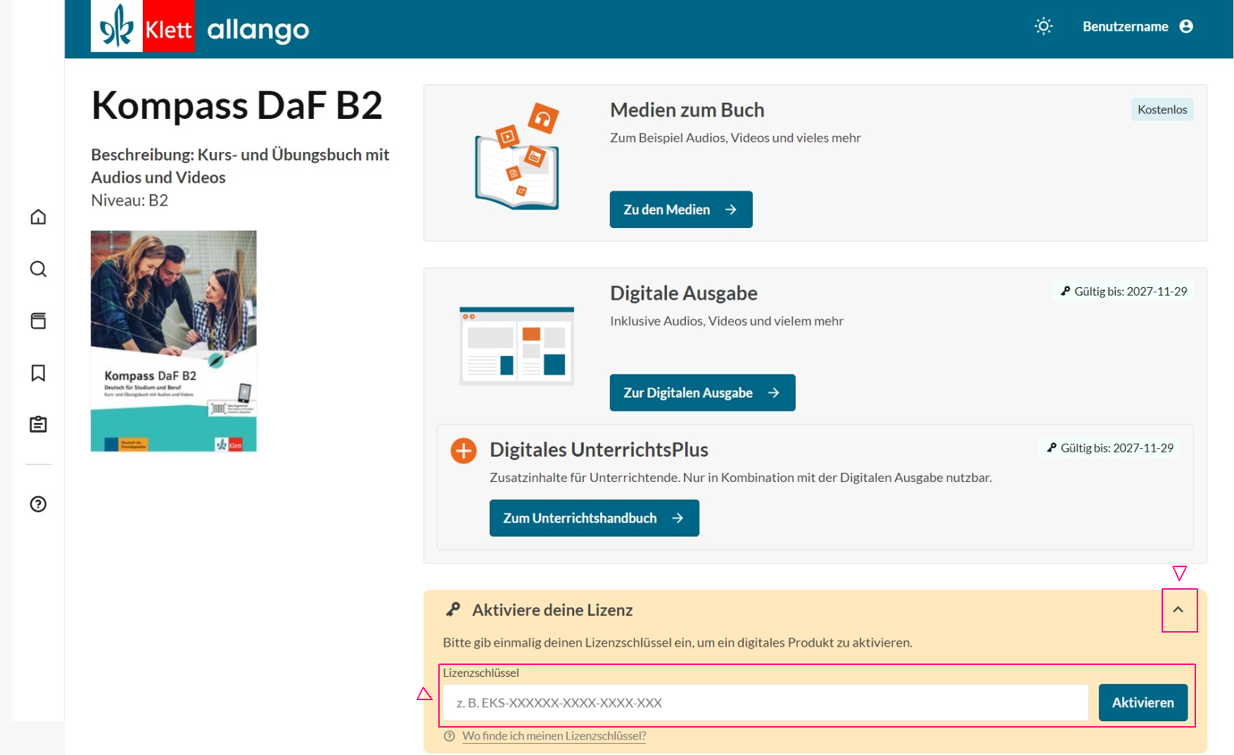Focus the Lizenzschlüssel input field
The height and width of the screenshot is (755, 1234).
pos(765,702)
